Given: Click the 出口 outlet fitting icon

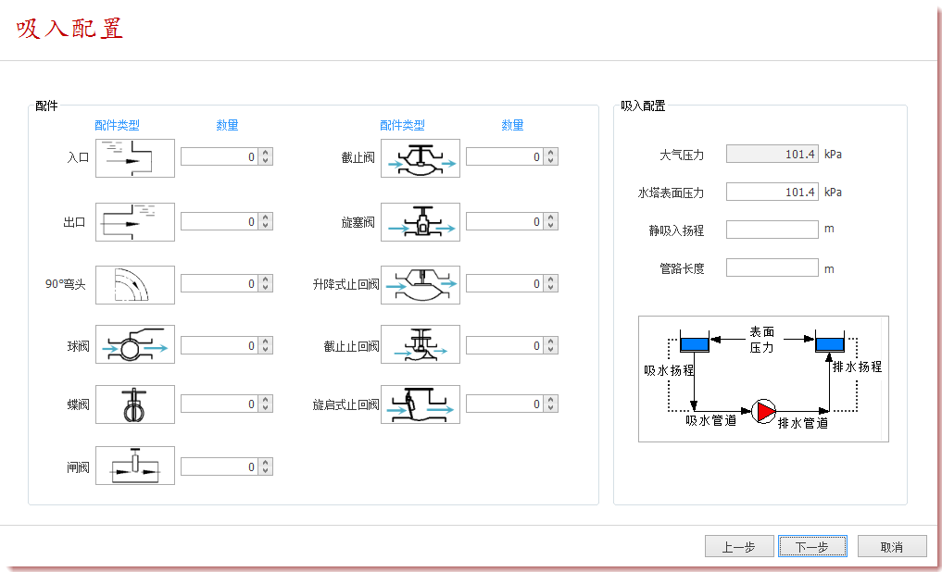Looking at the screenshot, I should 135,222.
